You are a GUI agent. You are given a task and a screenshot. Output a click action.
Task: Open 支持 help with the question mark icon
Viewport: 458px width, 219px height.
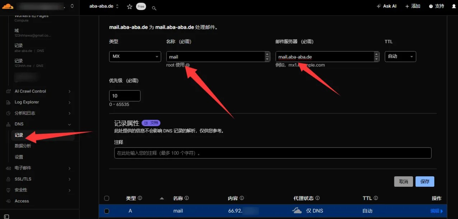[430, 6]
